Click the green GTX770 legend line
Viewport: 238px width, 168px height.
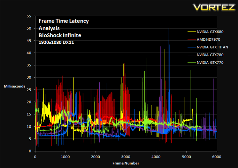(x=192, y=63)
